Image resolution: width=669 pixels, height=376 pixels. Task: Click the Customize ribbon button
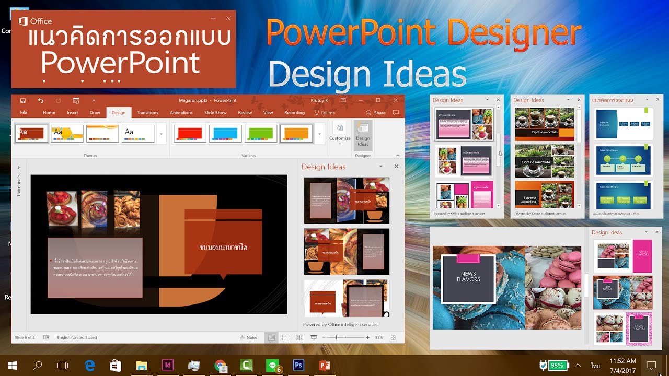pyautogui.click(x=340, y=134)
